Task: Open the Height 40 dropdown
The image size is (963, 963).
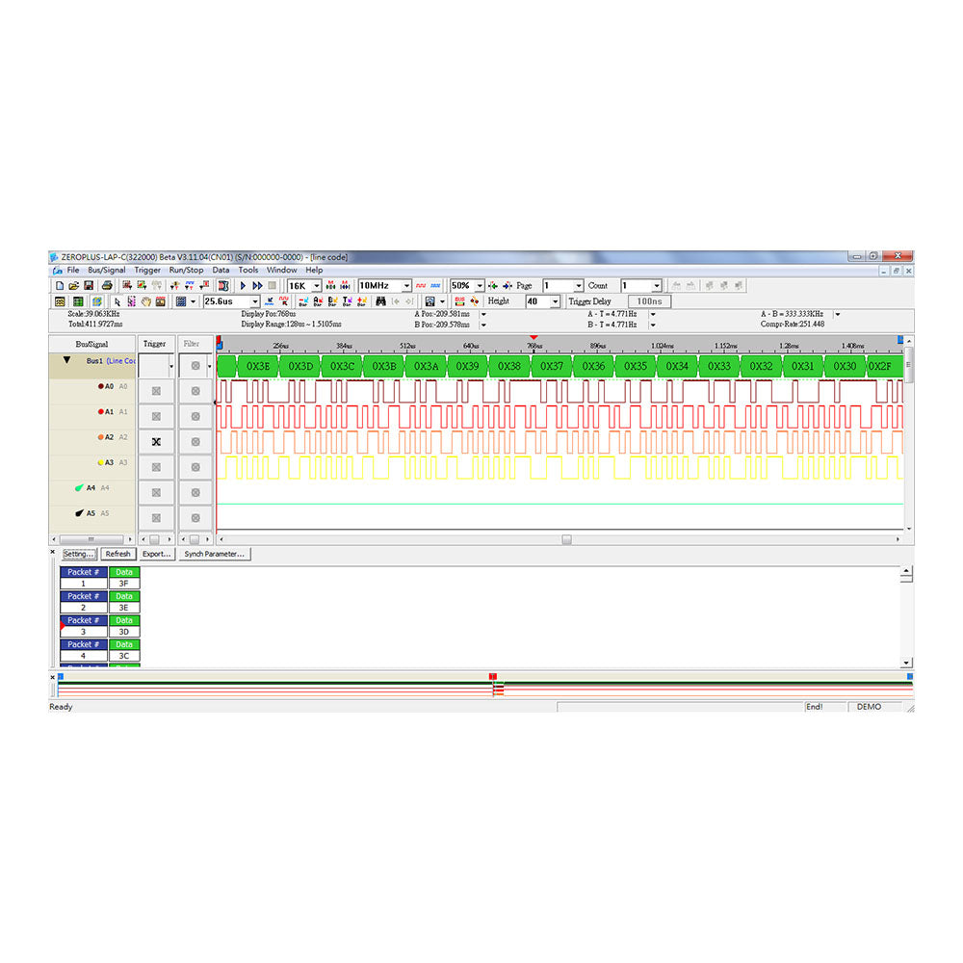Action: [x=555, y=301]
